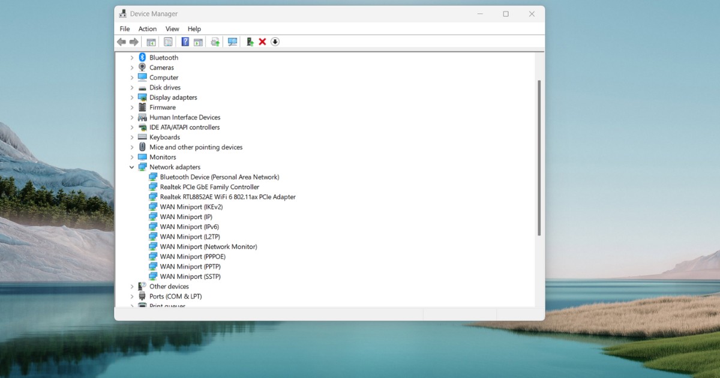720x378 pixels.
Task: Click Scan for hardware changes icon
Action: (x=232, y=42)
